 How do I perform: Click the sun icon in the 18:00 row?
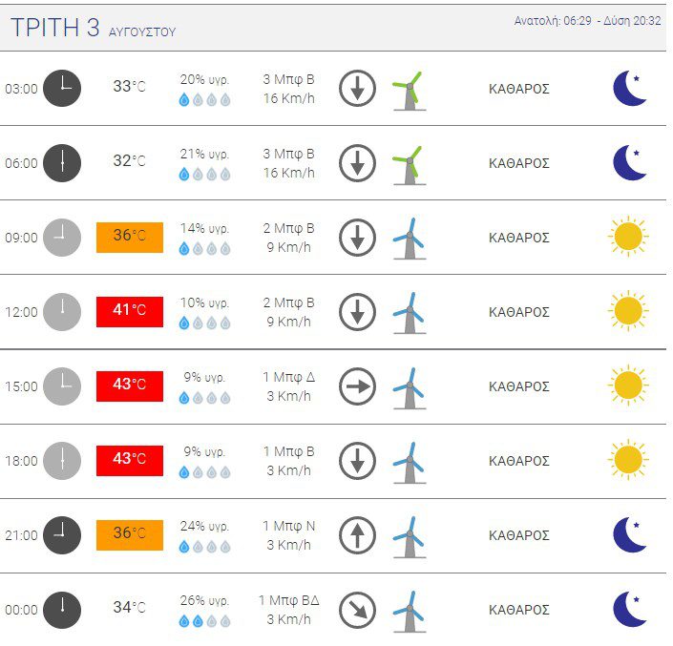click(628, 460)
